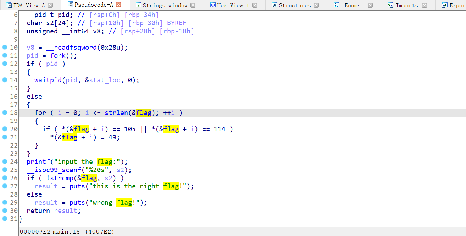This screenshot has width=466, height=236.
Task: Close the Strings window tab
Action: (x=193, y=5)
